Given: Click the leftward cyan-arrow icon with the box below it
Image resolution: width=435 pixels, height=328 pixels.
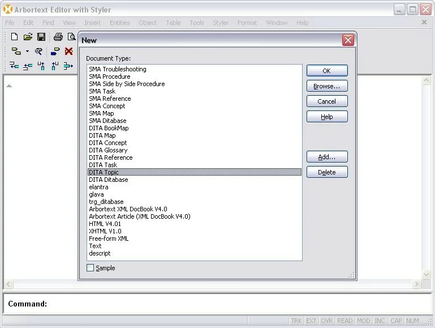Looking at the screenshot, I should (x=28, y=66).
